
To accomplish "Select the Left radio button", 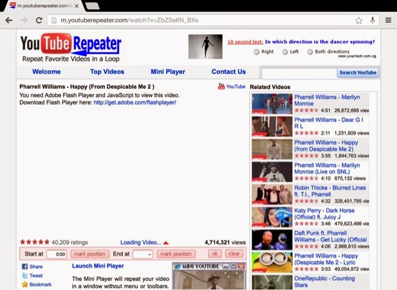I will point(285,52).
